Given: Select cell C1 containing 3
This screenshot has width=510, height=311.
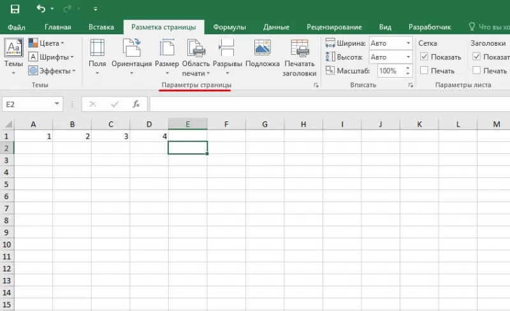Looking at the screenshot, I should [110, 136].
